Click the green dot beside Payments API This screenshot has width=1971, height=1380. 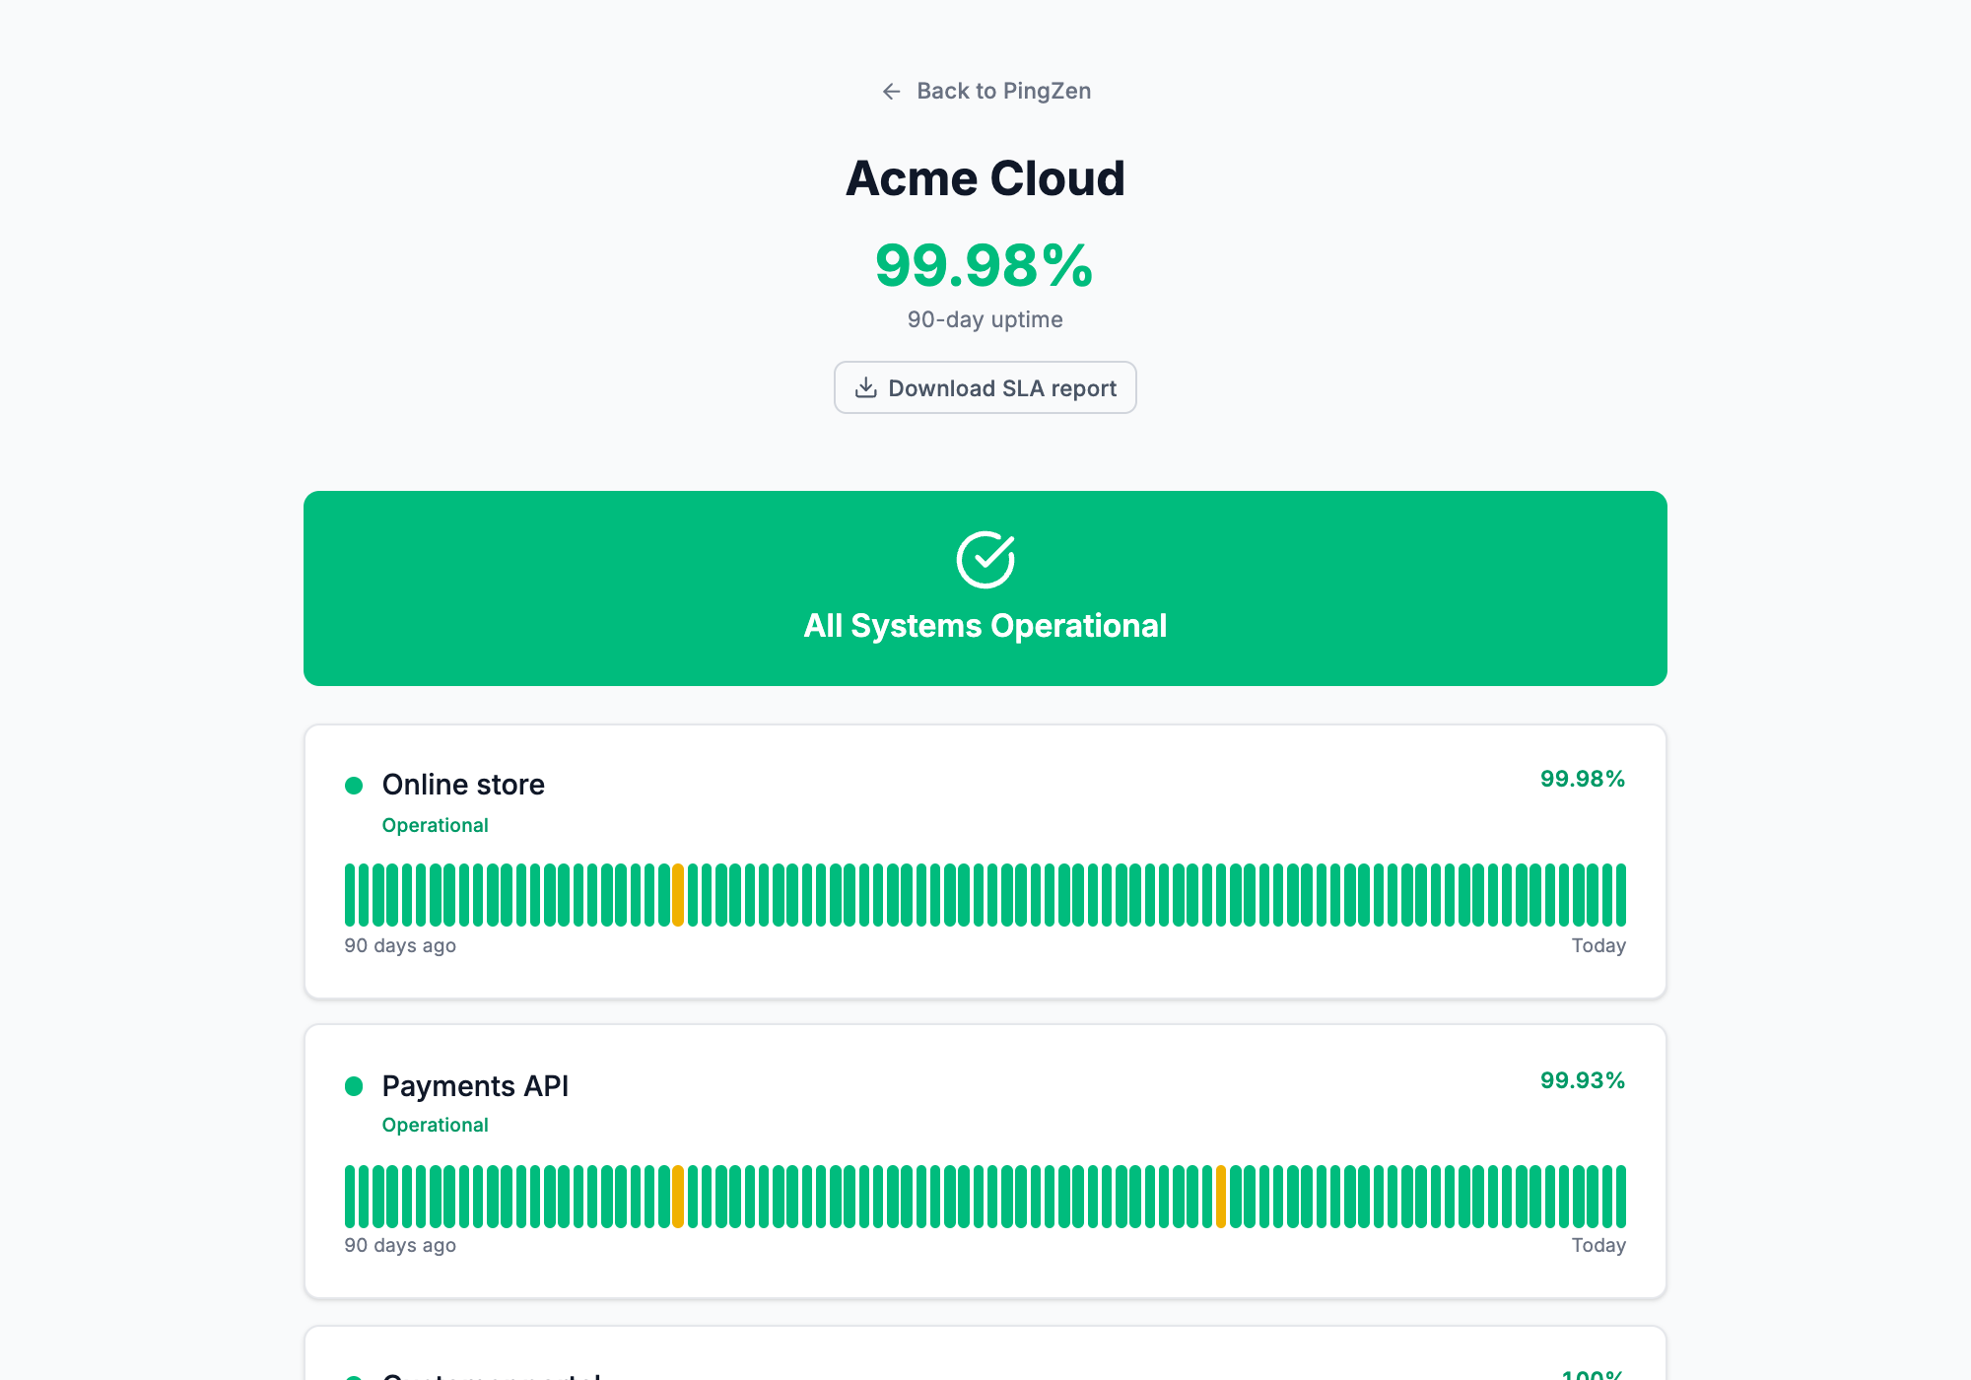pos(354,1086)
